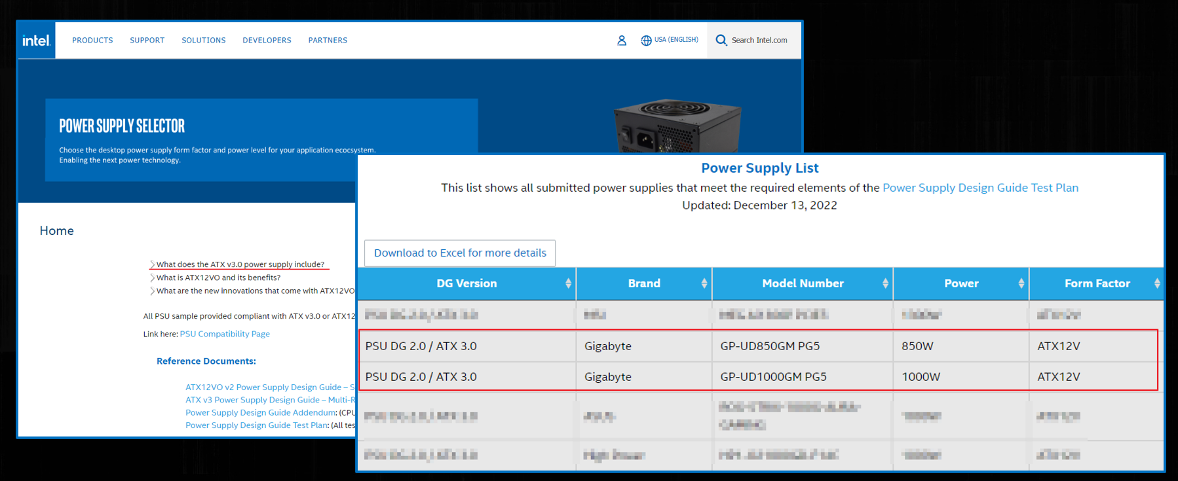The image size is (1178, 481).
Task: Click the Form Factor column header
Action: (1097, 283)
